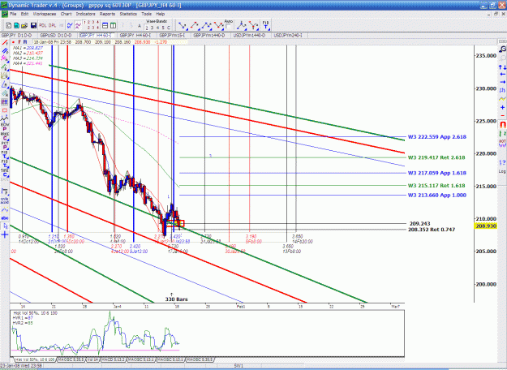Image resolution: width=507 pixels, height=370 pixels.
Task: Select Wave Bands option 5
Action: click(163, 28)
